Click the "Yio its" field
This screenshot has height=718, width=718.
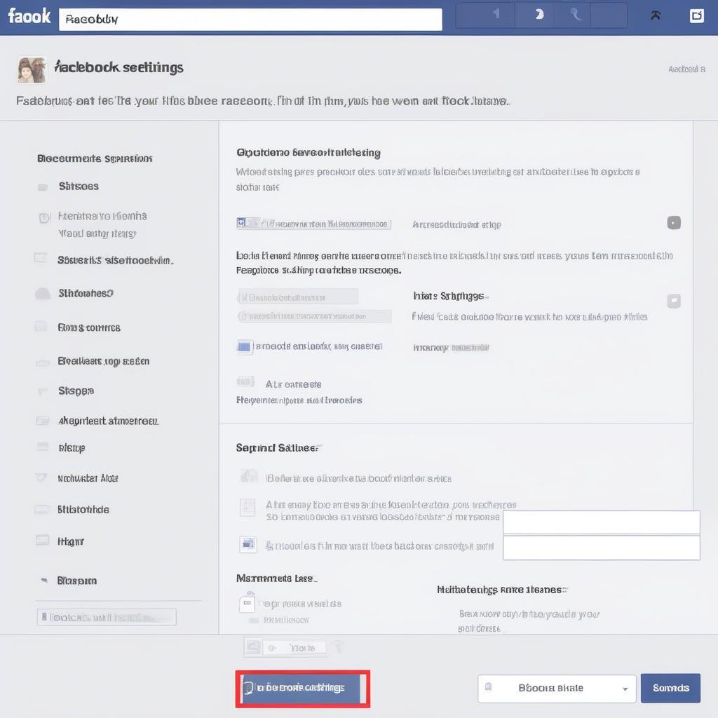pyautogui.click(x=295, y=647)
